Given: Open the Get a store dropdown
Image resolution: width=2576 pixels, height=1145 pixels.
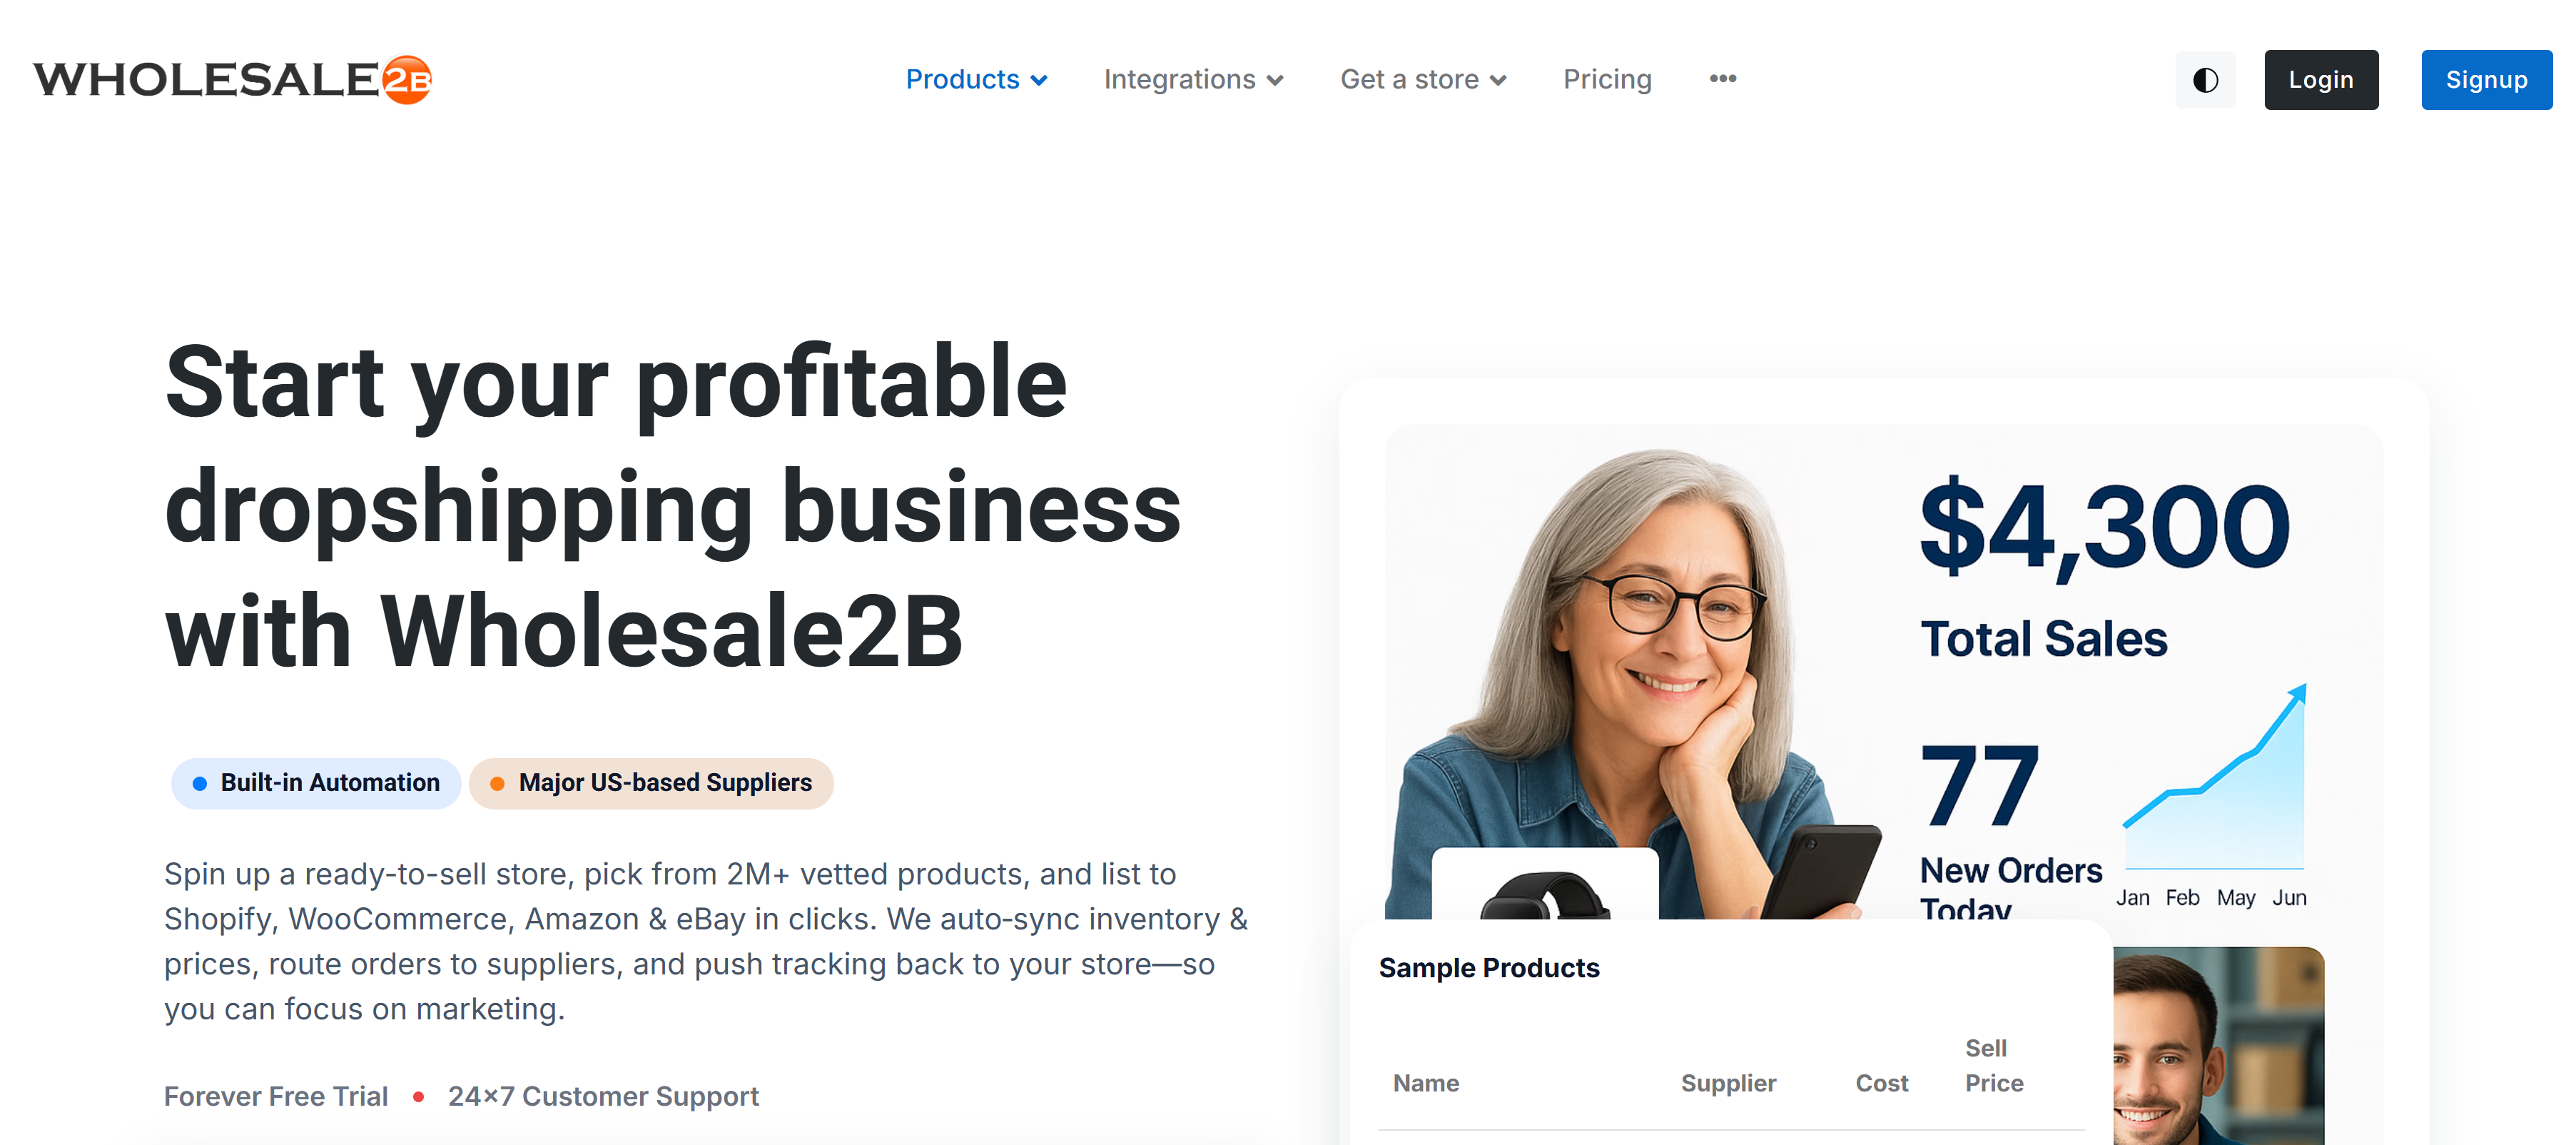Looking at the screenshot, I should coord(1423,80).
